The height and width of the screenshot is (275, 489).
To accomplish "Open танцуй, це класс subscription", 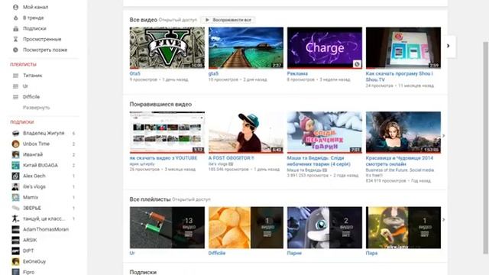I will click(x=44, y=219).
